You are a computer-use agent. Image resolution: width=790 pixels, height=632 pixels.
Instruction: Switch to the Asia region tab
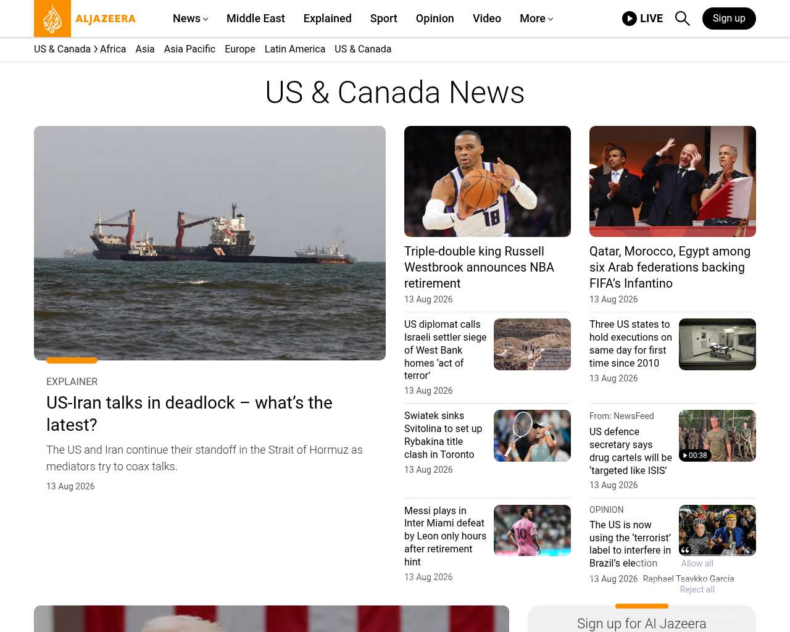pos(145,49)
